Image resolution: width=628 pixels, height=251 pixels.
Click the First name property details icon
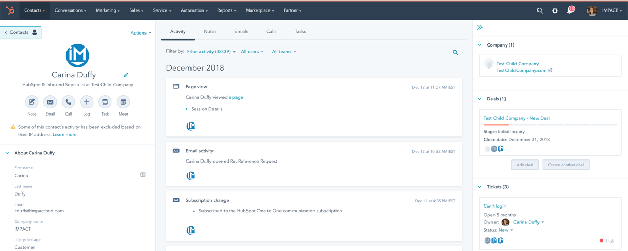point(143,175)
